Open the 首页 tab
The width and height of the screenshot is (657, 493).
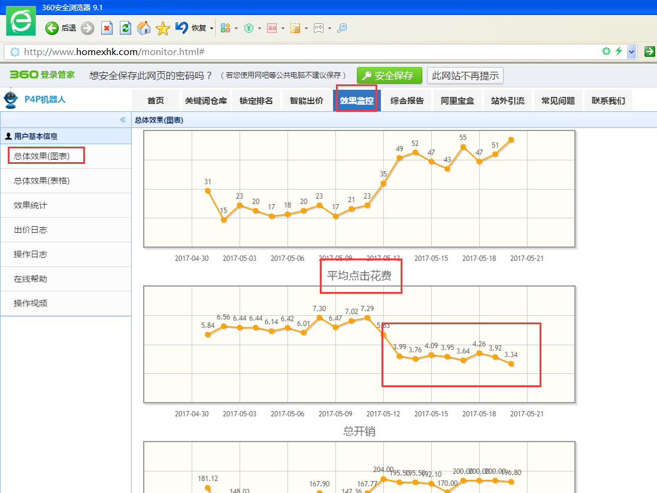156,101
